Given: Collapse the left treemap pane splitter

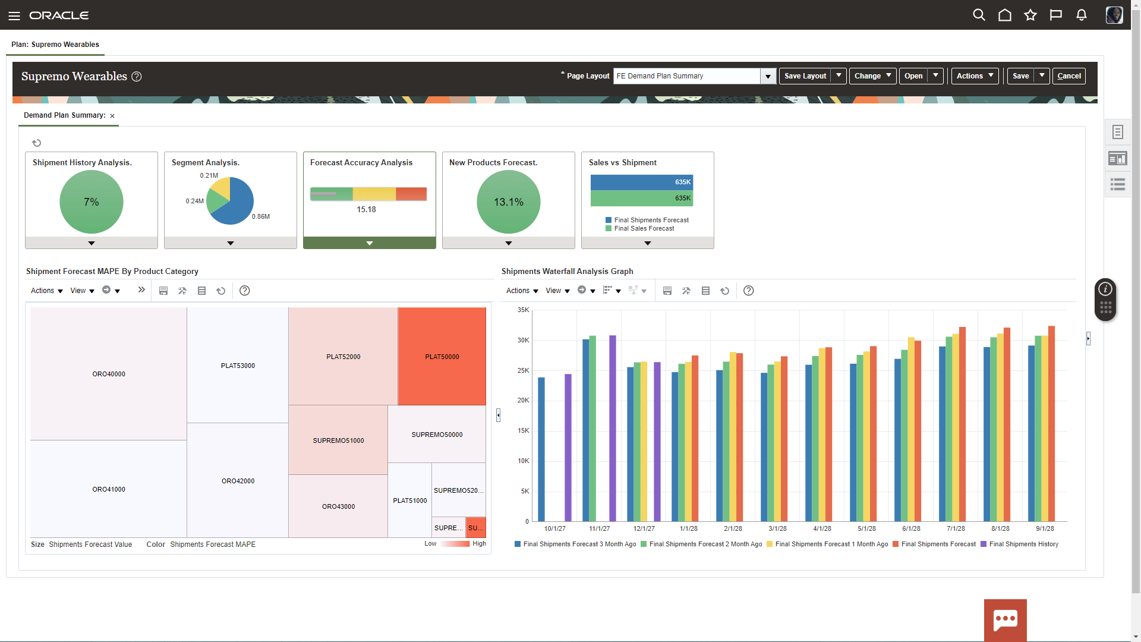Looking at the screenshot, I should pos(498,415).
